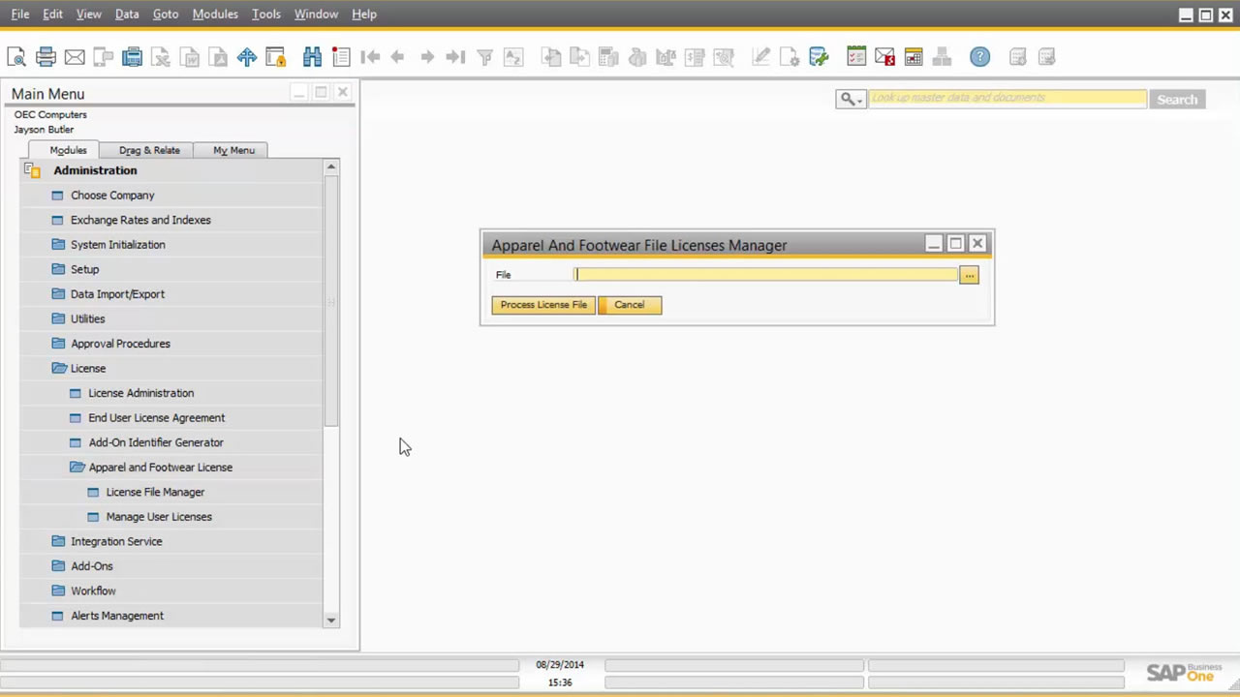Open the green checklist calendar icon
Viewport: 1240px width, 697px height.
click(x=856, y=57)
